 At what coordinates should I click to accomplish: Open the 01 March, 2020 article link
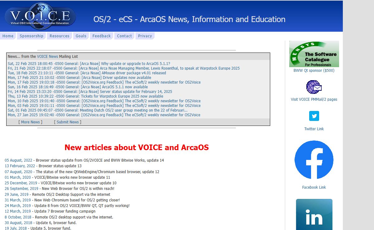coord(18,177)
